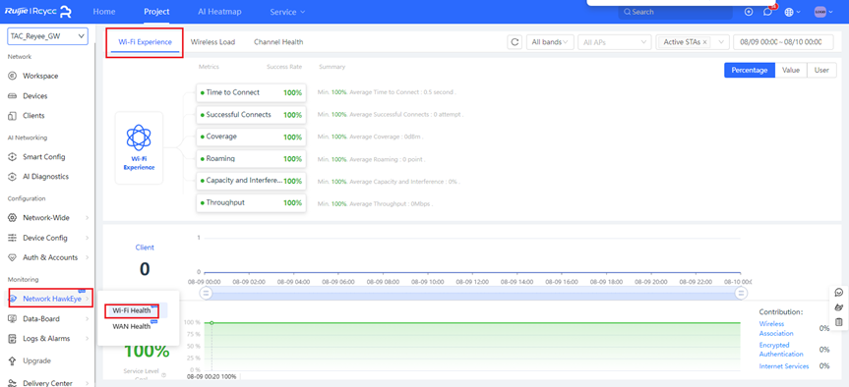Open the Workspace sidebar icon
Image resolution: width=849 pixels, height=387 pixels.
(13, 77)
